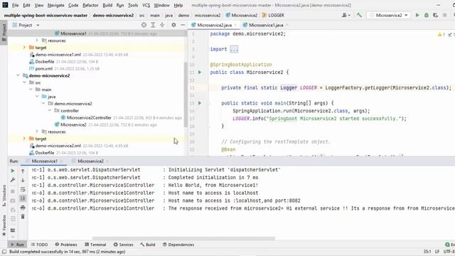Viewport: 455px width, 256px height.
Task: Click the warning indicator in the editor corner
Action: tap(441, 35)
